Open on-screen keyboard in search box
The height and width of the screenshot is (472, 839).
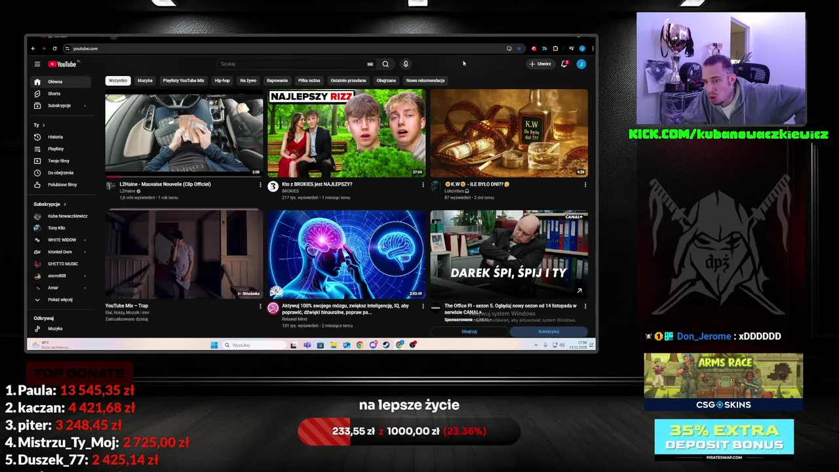point(370,64)
